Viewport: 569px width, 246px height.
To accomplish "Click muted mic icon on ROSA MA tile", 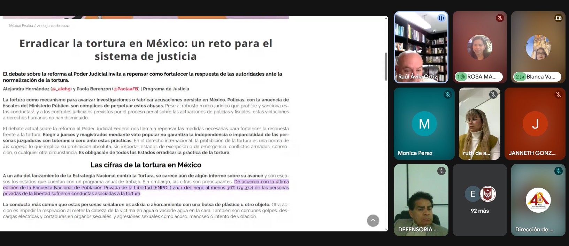I will (500, 18).
